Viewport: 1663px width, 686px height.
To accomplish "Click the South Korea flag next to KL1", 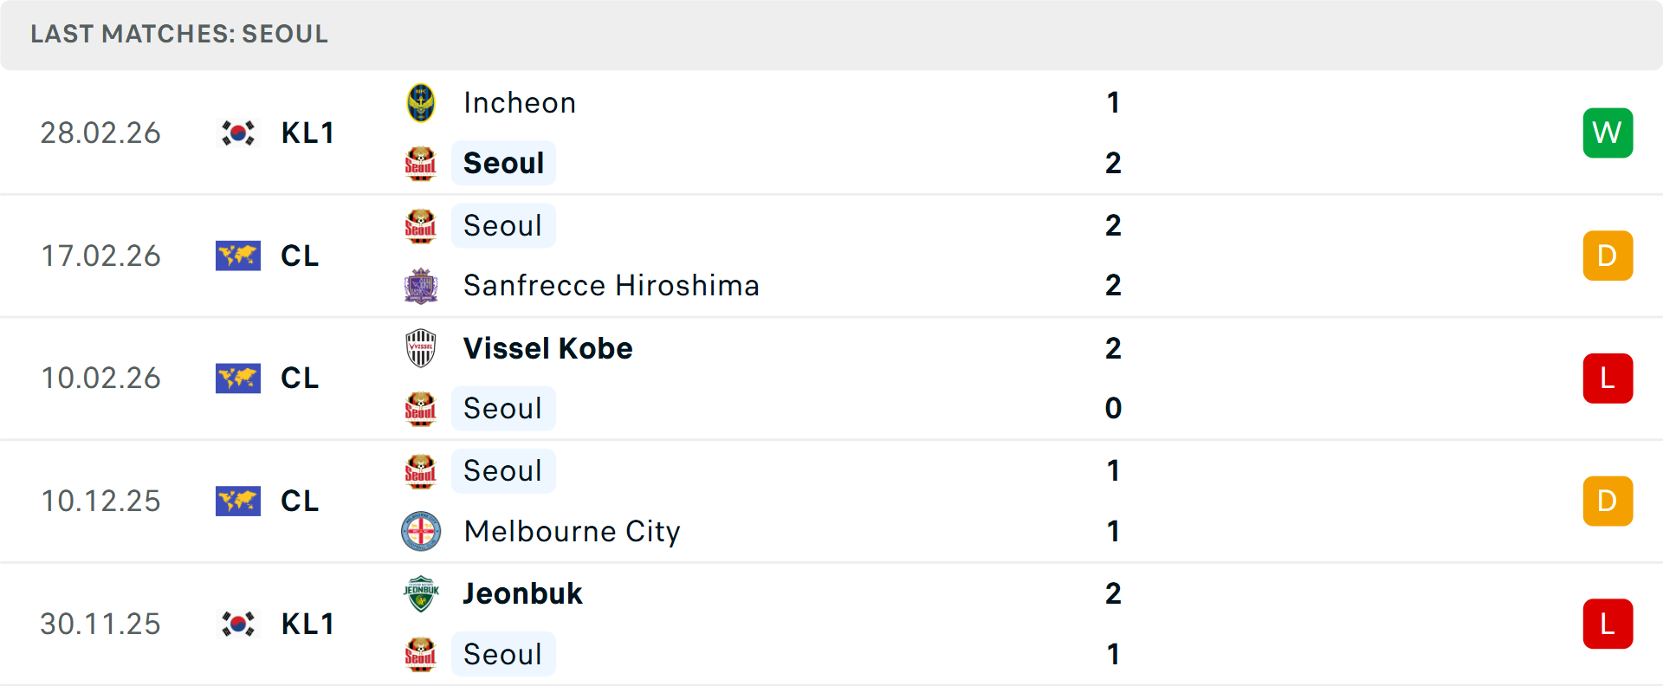I will point(237,133).
